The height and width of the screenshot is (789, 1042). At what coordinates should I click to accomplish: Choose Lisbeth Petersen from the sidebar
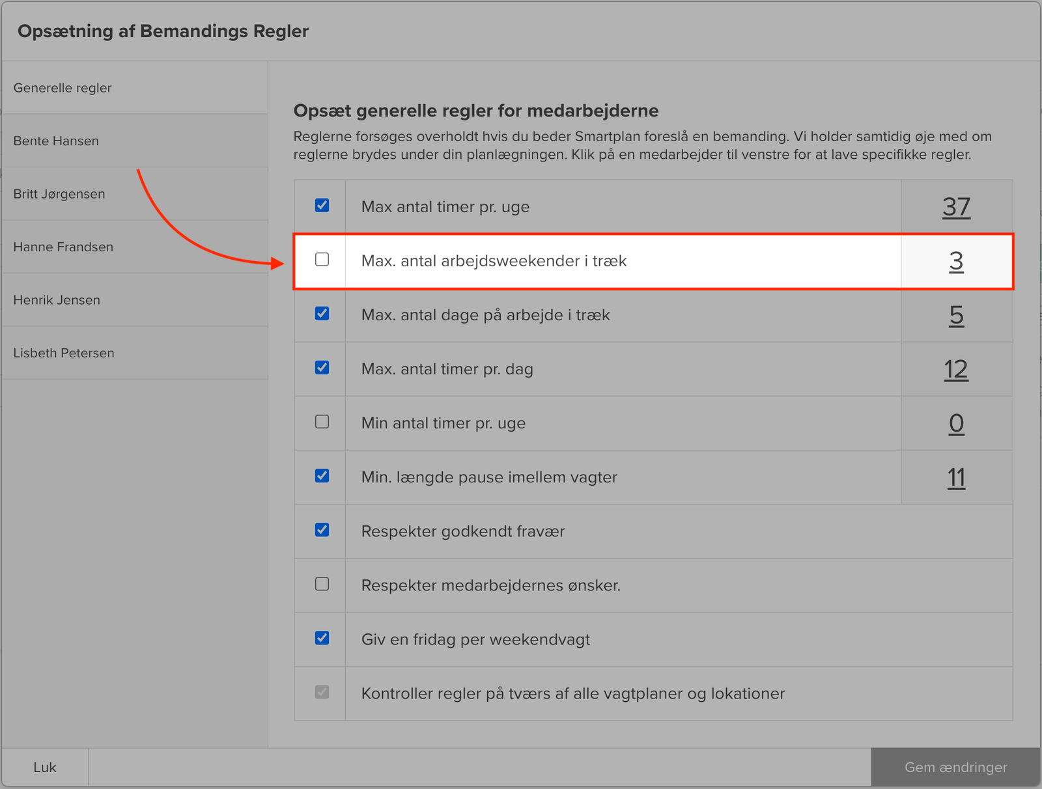tap(64, 353)
